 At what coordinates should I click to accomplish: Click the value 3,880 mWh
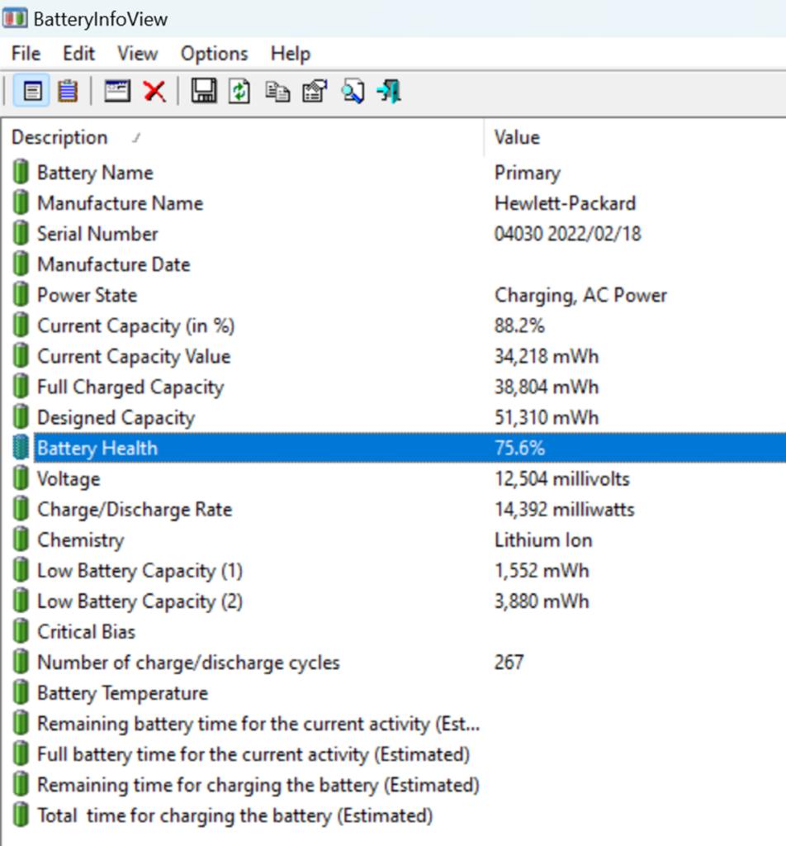(542, 601)
